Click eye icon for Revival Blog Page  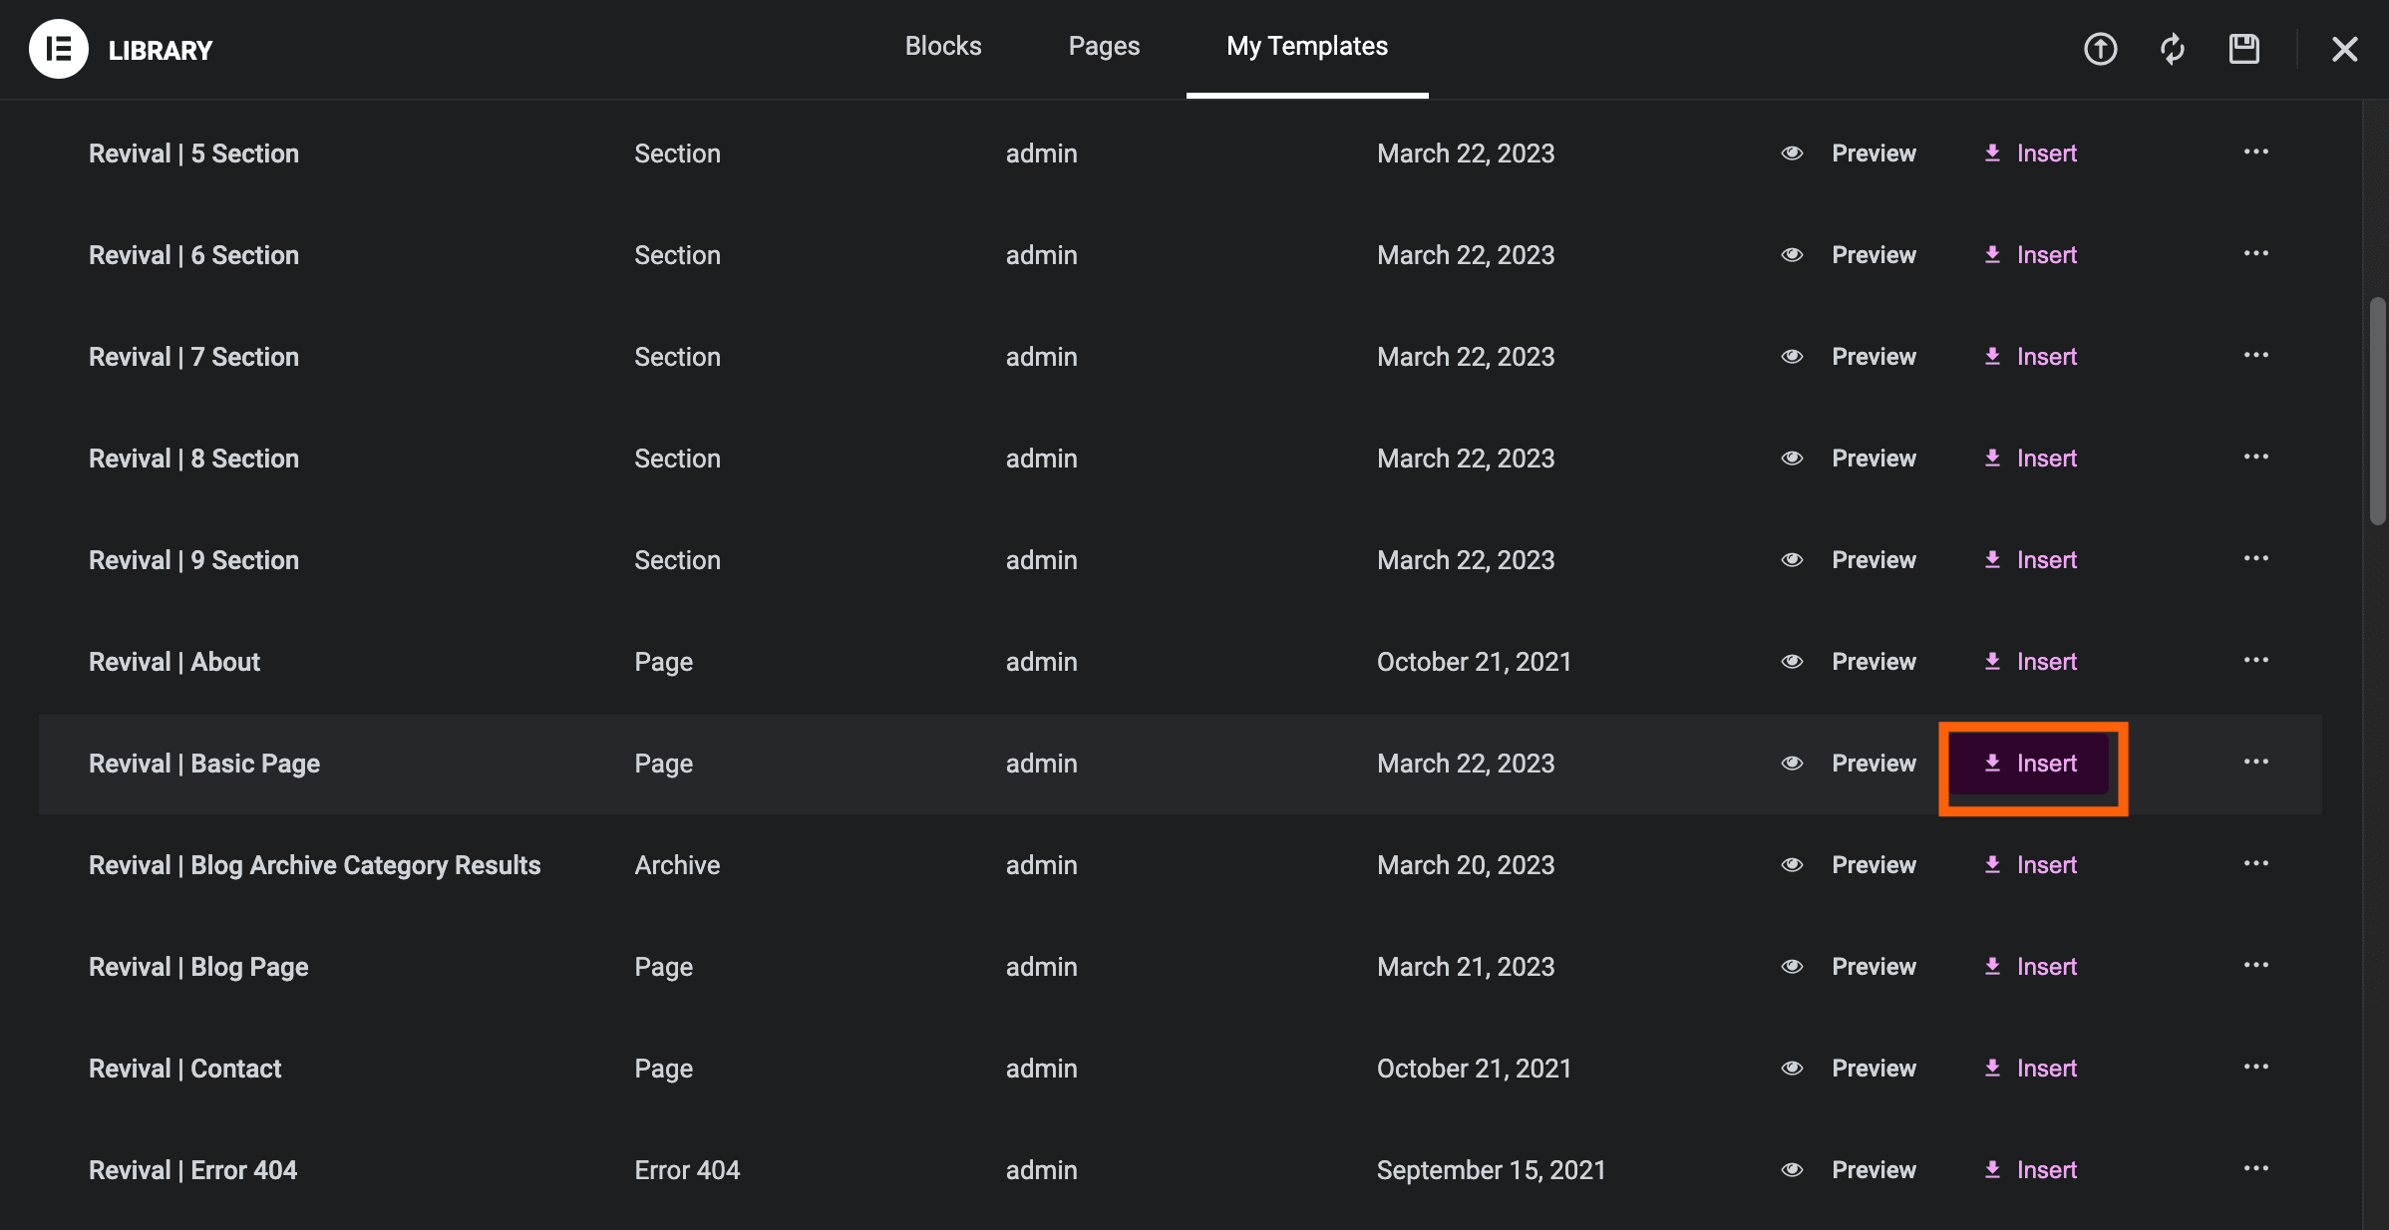pos(1792,967)
